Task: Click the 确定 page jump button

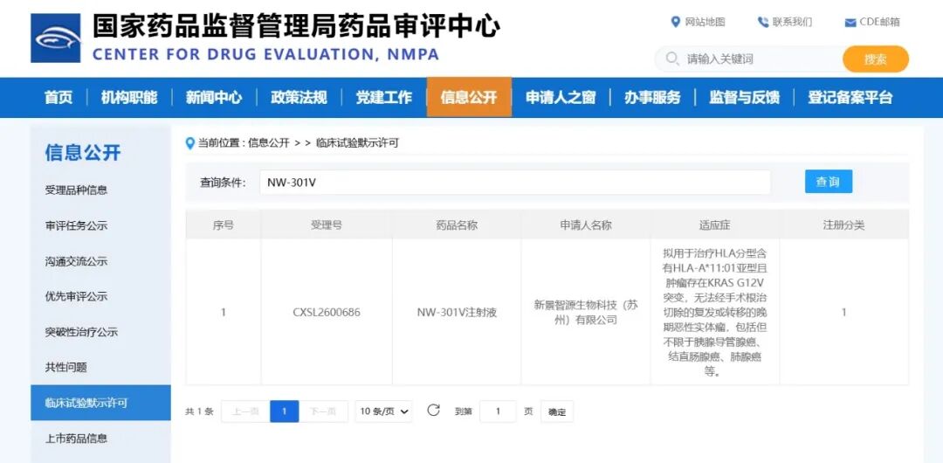Action: point(557,411)
